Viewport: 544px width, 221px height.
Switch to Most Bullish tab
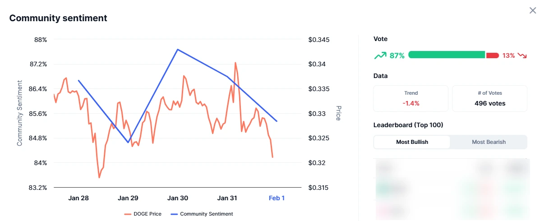(412, 142)
